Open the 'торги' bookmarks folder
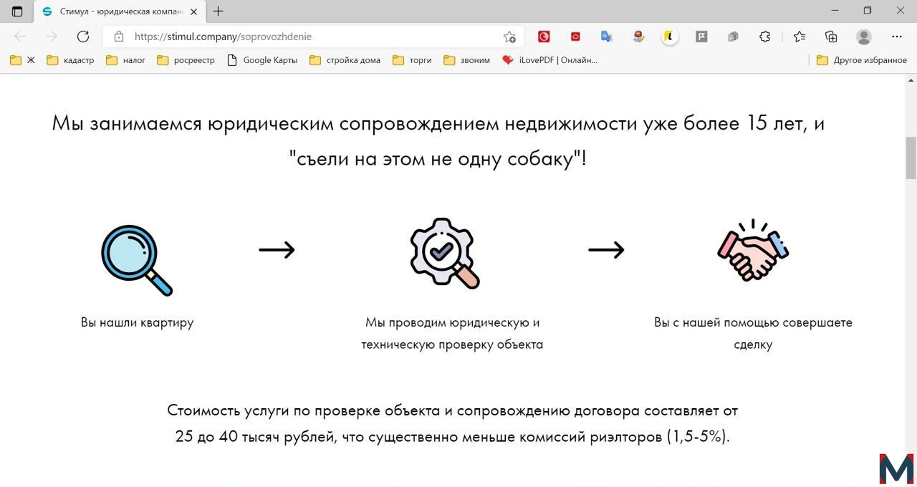The width and height of the screenshot is (917, 487). [413, 60]
